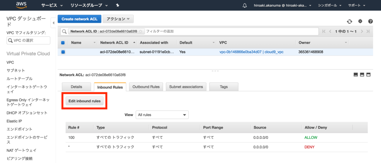This screenshot has width=381, height=163.
Task: Click the Associated with column header
Action: [154, 43]
